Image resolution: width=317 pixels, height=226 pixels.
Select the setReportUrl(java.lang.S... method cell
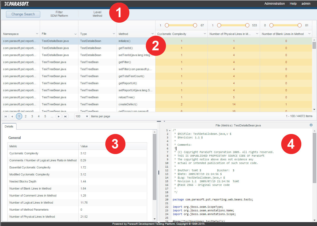coord(136,90)
